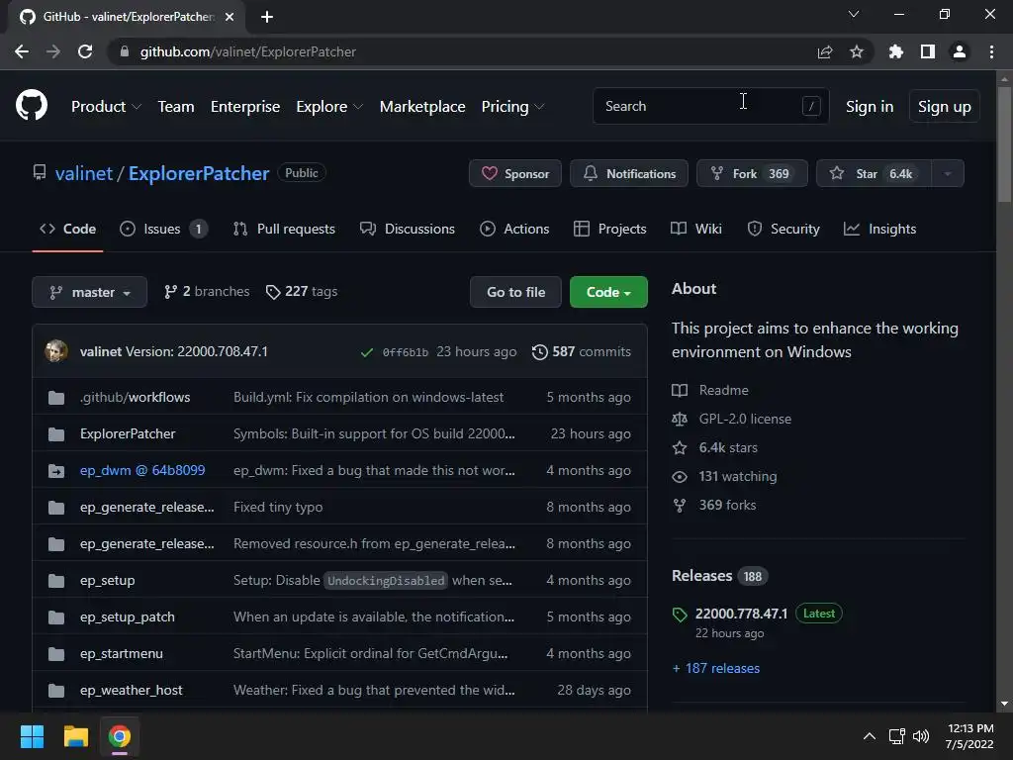Click the valinet commit author avatar
Image resolution: width=1013 pixels, height=760 pixels.
click(x=56, y=351)
